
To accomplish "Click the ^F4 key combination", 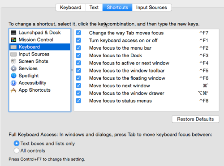I will coord(204,63).
